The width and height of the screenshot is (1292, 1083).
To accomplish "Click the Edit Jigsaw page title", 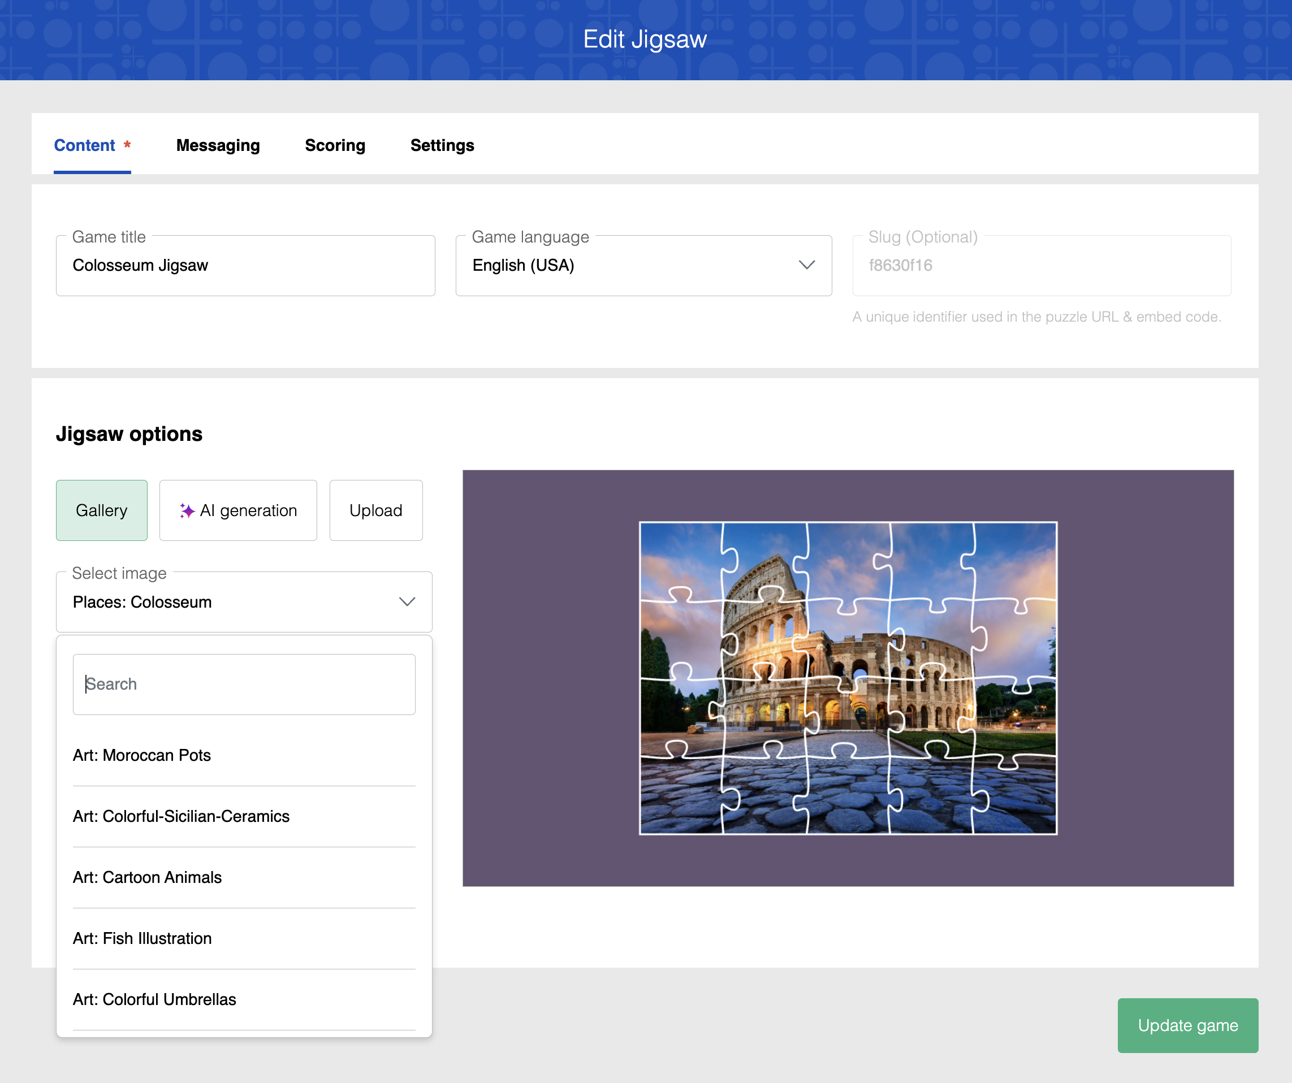I will pyautogui.click(x=645, y=40).
